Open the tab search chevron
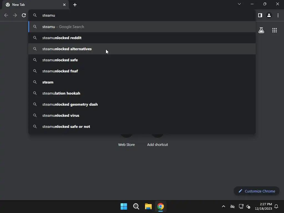 click(239, 4)
